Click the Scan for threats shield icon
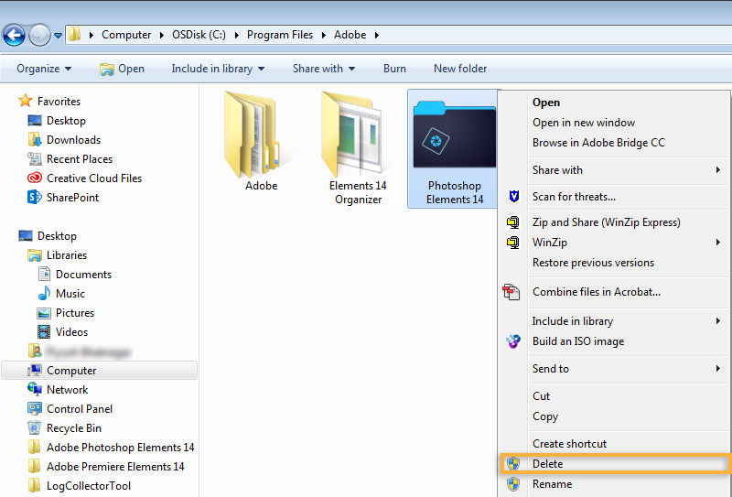Viewport: 732px width, 497px height. (x=514, y=197)
